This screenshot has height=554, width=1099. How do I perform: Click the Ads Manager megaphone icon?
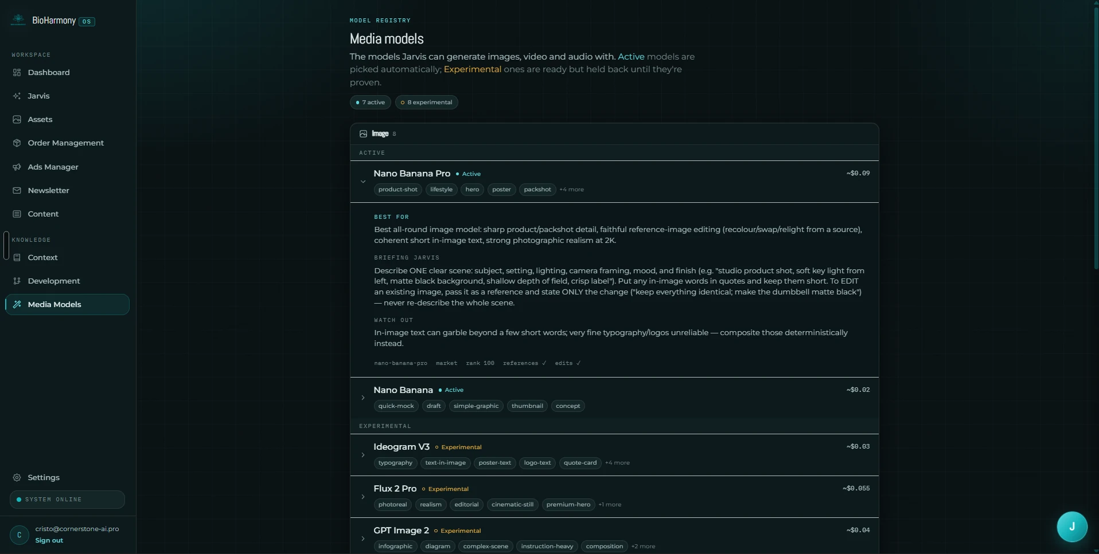[x=17, y=167]
